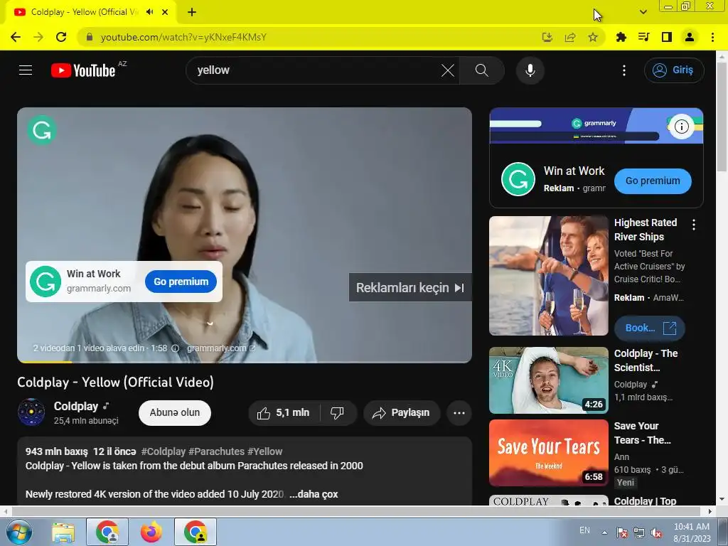Viewport: 728px width, 546px height.
Task: Click the sidebar Grammarly round logo
Action: point(518,179)
